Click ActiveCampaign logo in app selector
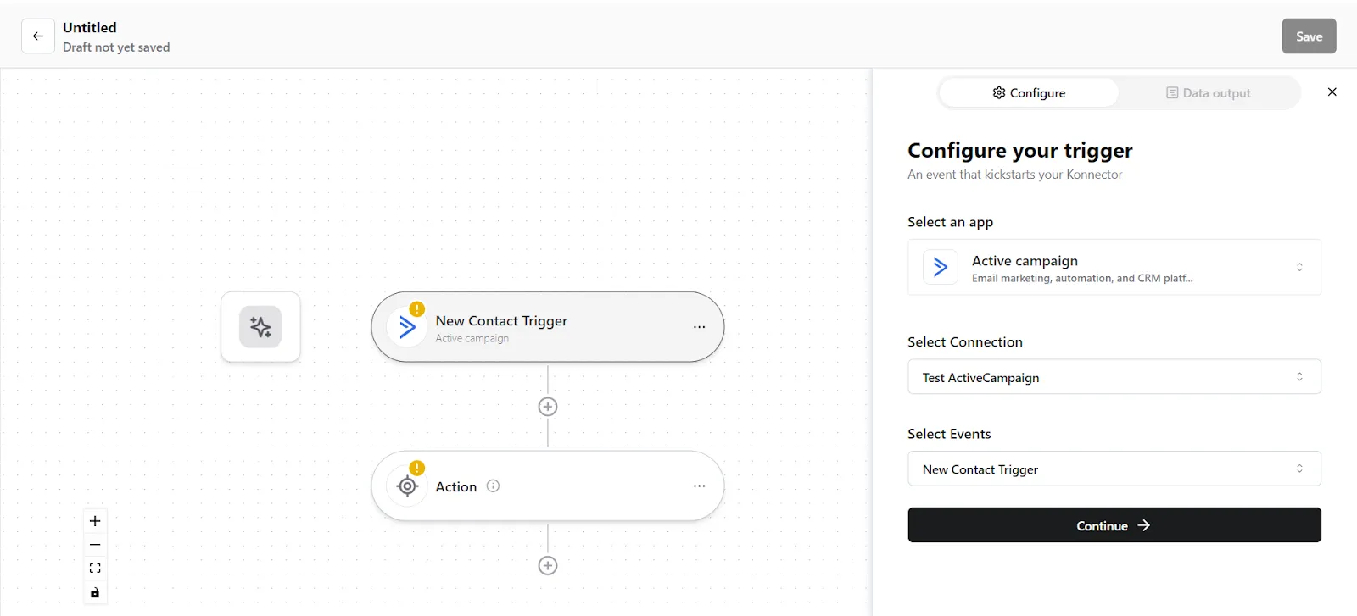 pyautogui.click(x=941, y=267)
